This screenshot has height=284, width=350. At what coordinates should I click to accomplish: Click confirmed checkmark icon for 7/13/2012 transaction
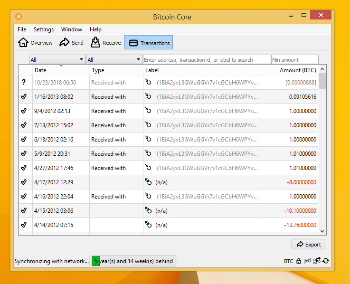pyautogui.click(x=24, y=125)
